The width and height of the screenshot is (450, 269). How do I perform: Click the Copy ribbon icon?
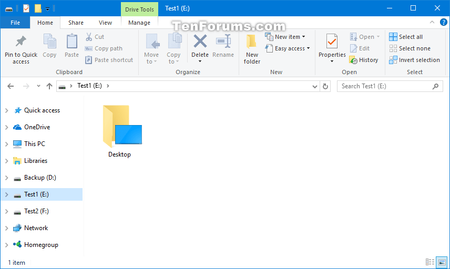[x=49, y=42]
